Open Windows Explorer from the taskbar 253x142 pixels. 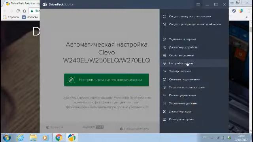coord(33,138)
